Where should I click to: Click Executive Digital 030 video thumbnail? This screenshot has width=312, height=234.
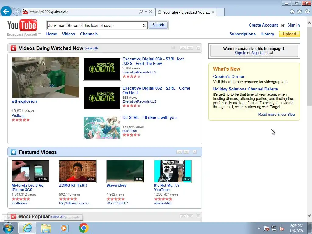(102, 69)
